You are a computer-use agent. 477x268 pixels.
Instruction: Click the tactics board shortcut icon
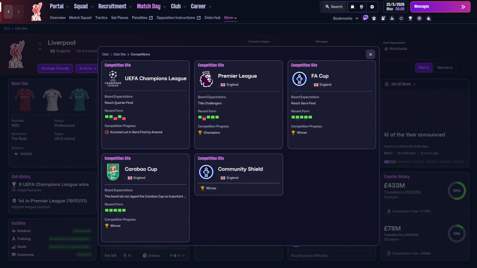click(x=383, y=18)
